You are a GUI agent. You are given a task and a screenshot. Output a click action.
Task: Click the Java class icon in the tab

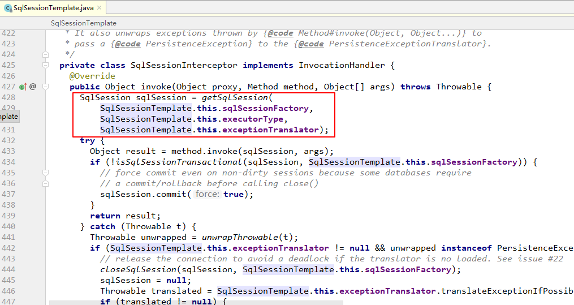[8, 8]
